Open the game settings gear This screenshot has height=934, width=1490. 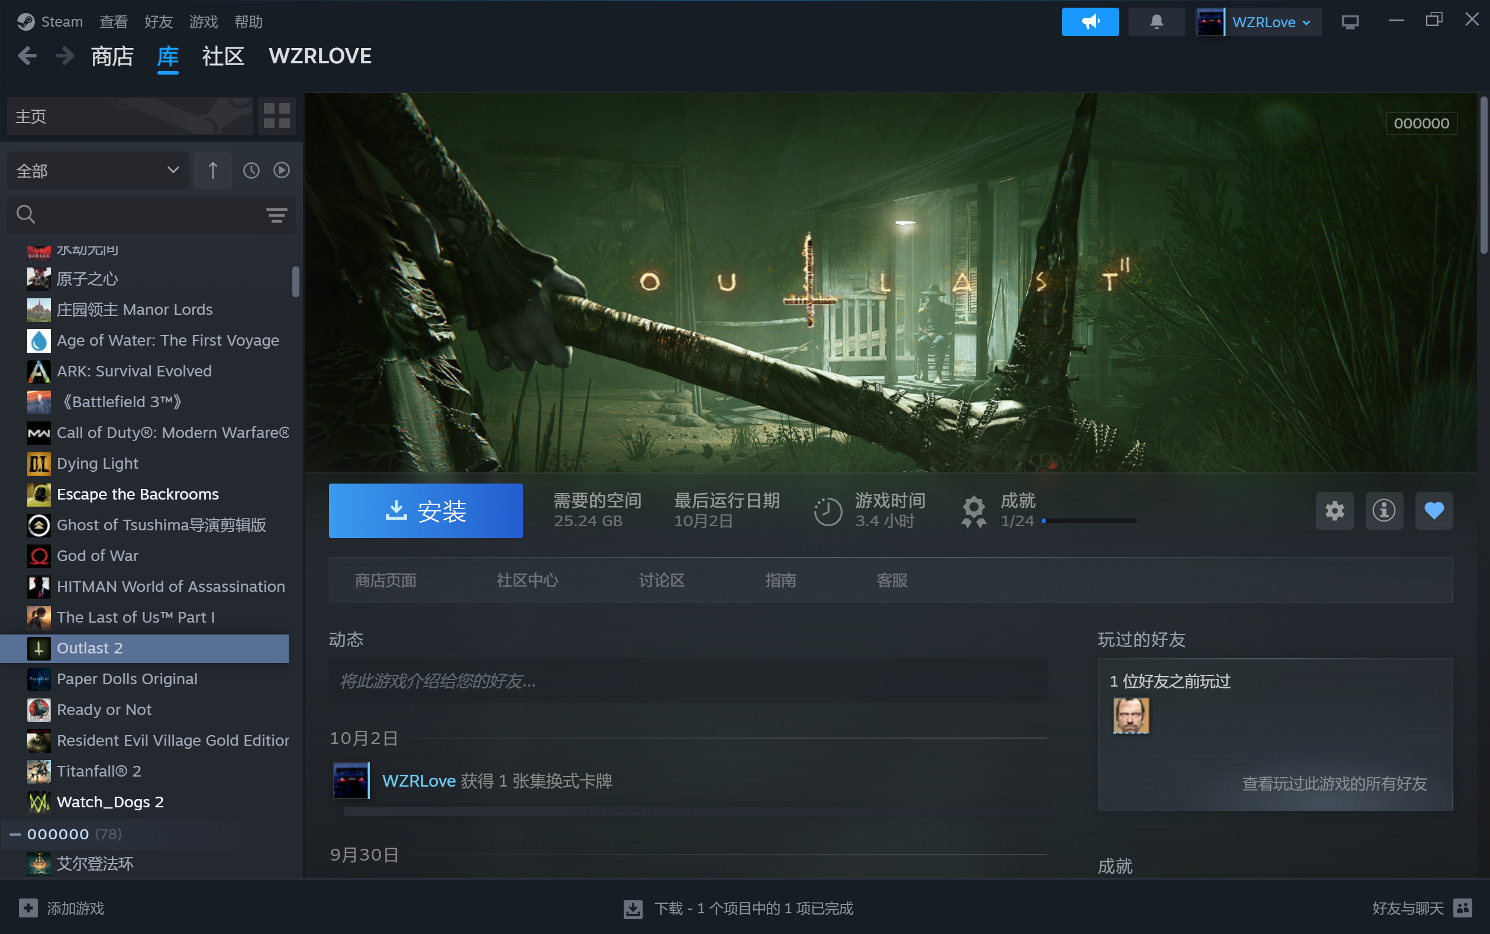(x=1334, y=511)
